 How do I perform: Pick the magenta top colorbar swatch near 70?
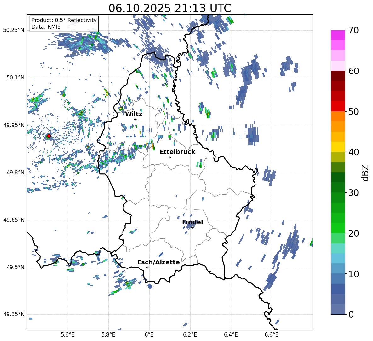coord(338,35)
